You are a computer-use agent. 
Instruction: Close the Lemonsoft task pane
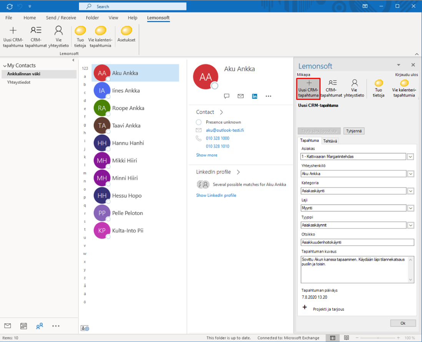point(413,65)
